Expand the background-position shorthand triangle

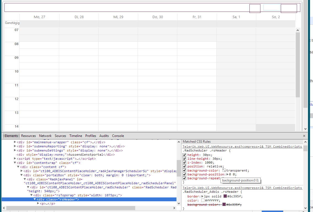(228, 174)
